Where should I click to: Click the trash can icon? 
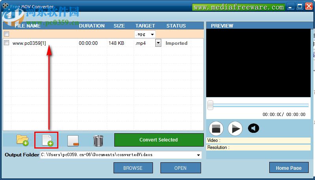[x=98, y=141]
